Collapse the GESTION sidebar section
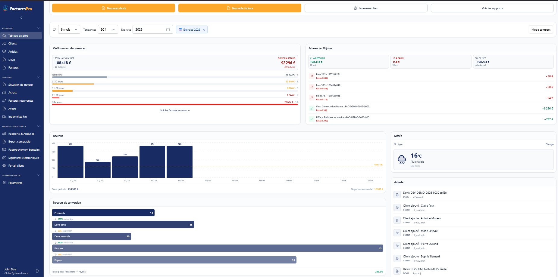 [x=39, y=77]
